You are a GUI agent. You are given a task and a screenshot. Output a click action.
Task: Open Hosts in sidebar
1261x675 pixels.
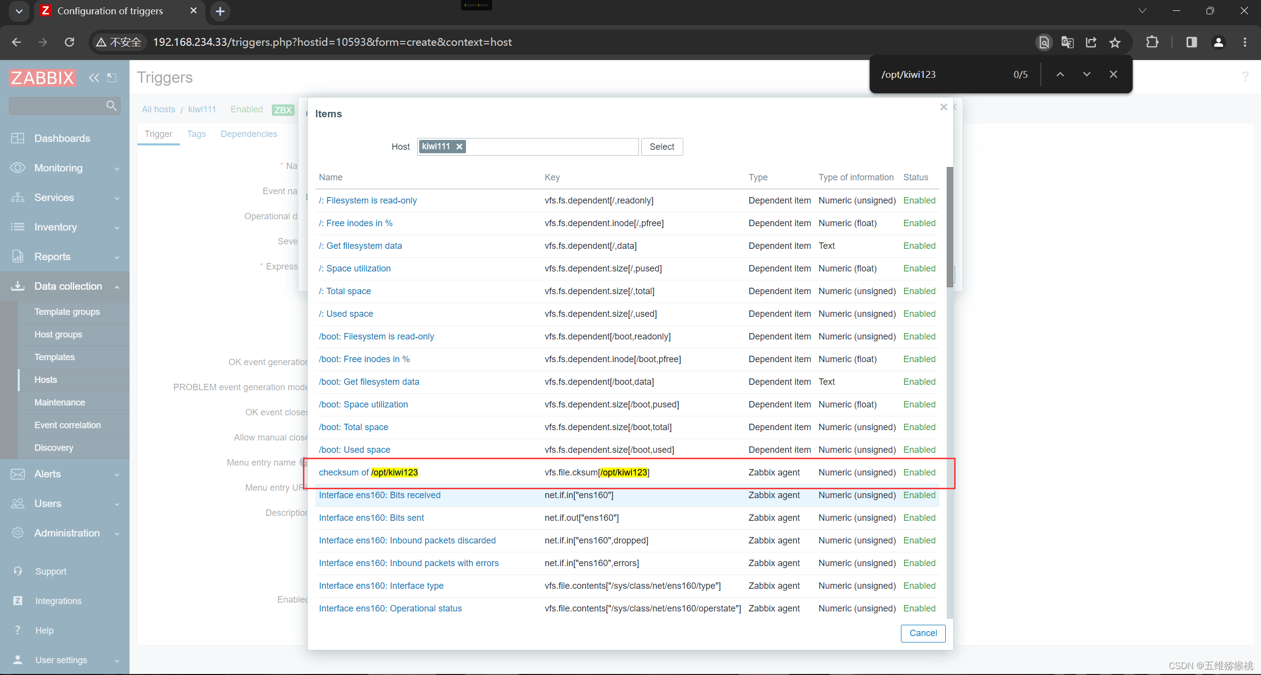click(x=46, y=380)
